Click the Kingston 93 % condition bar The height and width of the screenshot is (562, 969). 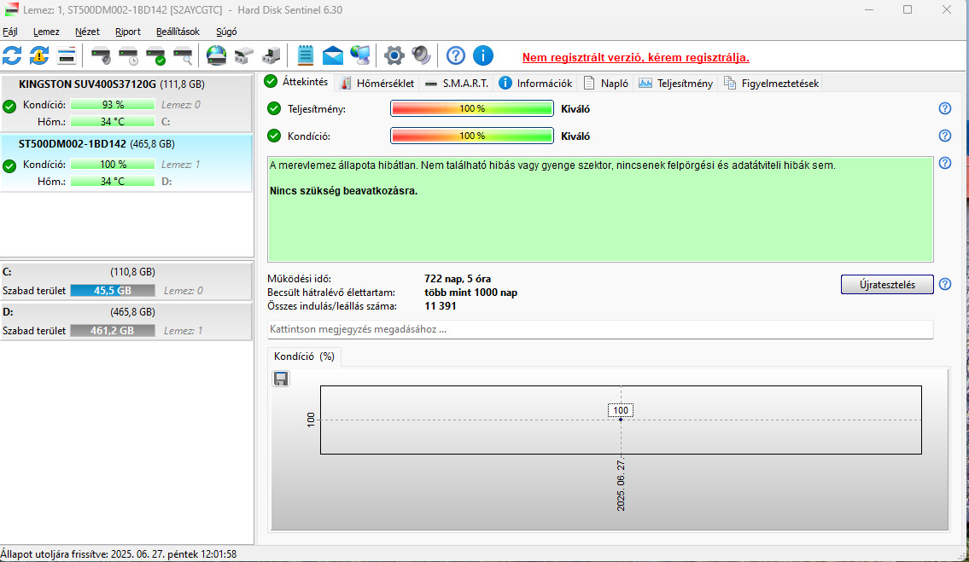113,104
